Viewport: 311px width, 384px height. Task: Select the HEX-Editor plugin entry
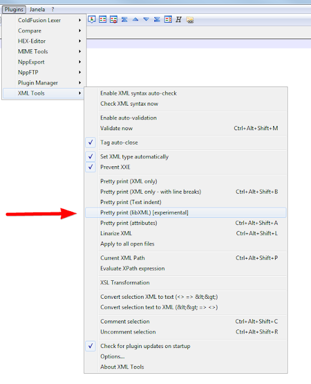click(x=43, y=41)
